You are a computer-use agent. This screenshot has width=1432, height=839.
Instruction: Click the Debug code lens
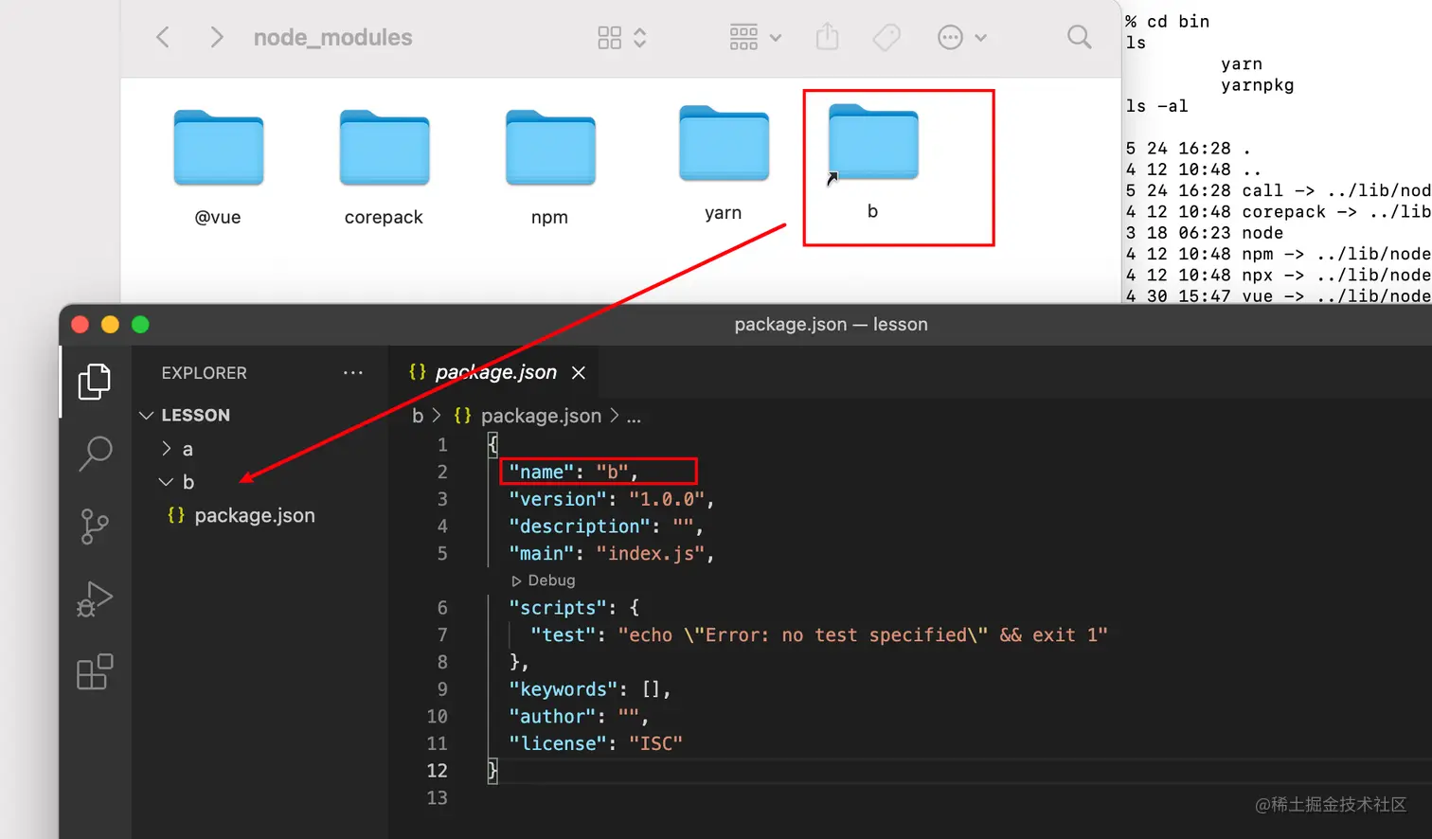pos(544,580)
